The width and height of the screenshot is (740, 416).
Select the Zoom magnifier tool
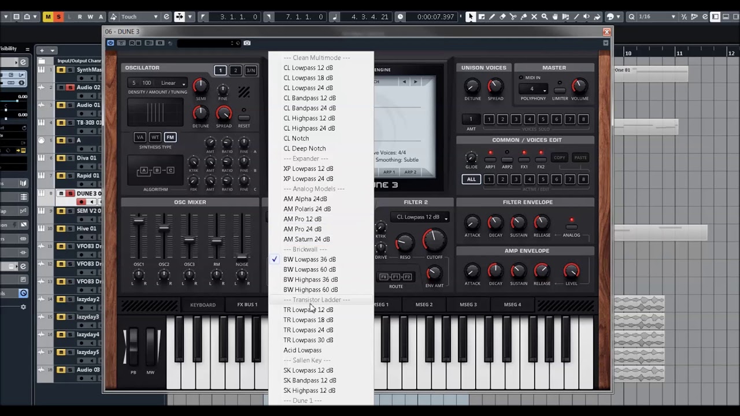click(x=544, y=17)
